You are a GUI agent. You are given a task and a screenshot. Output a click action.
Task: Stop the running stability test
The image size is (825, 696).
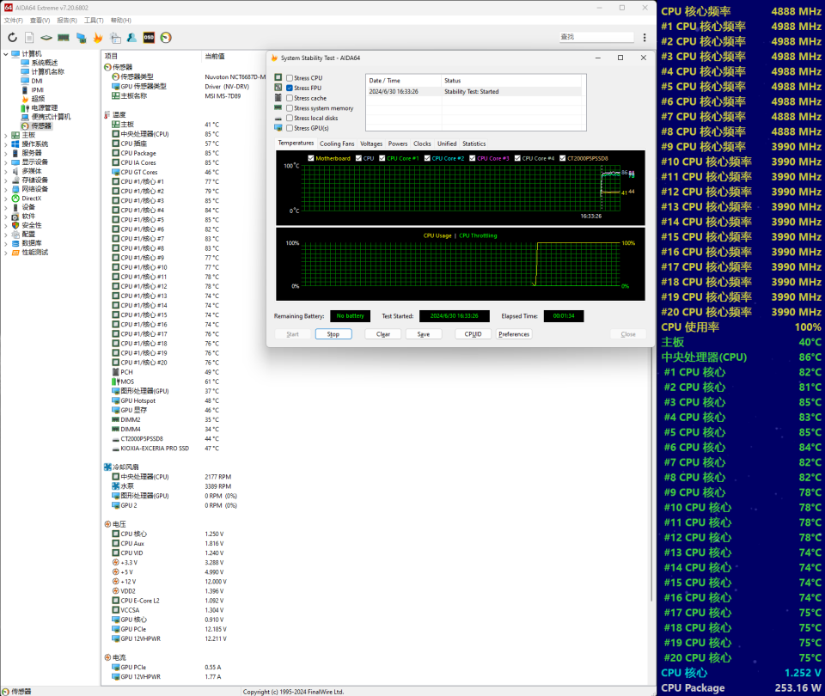333,333
